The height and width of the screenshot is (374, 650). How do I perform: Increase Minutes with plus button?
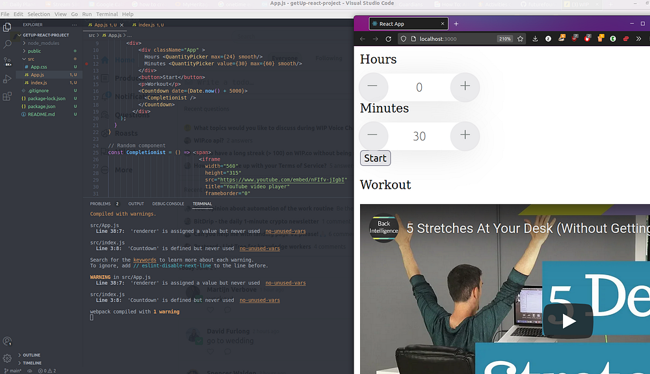(465, 135)
